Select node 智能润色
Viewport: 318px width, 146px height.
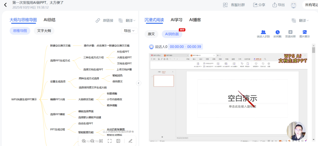point(117,75)
